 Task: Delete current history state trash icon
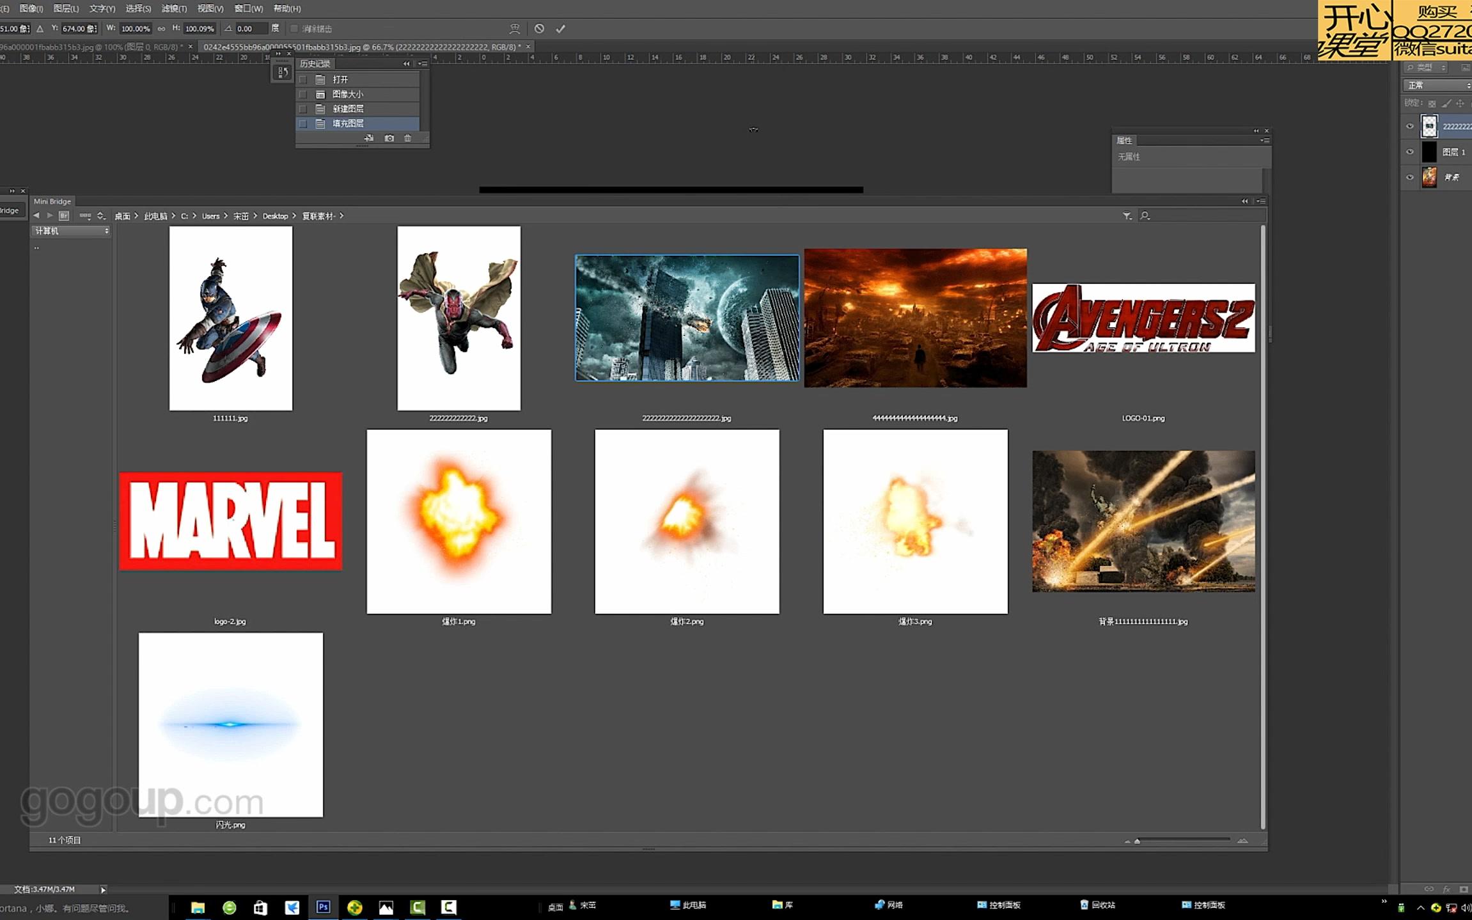pyautogui.click(x=408, y=138)
